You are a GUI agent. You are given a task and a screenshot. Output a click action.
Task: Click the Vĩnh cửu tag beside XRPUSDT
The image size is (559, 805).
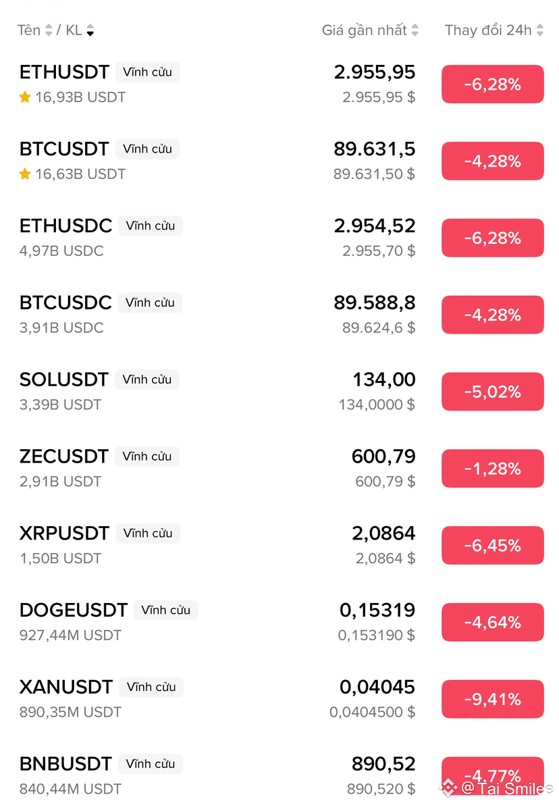point(148,534)
